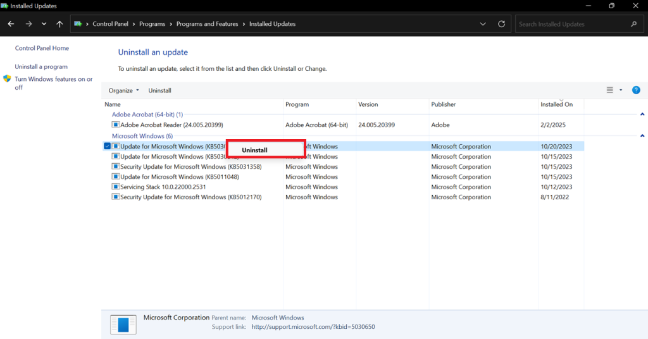Collapse the Adobe Acrobat group chevron

point(642,114)
